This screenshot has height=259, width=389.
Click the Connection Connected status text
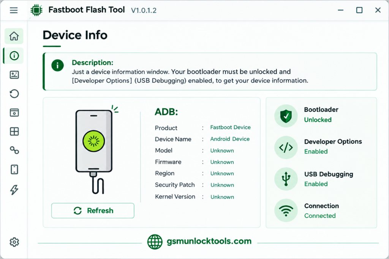pos(320,216)
